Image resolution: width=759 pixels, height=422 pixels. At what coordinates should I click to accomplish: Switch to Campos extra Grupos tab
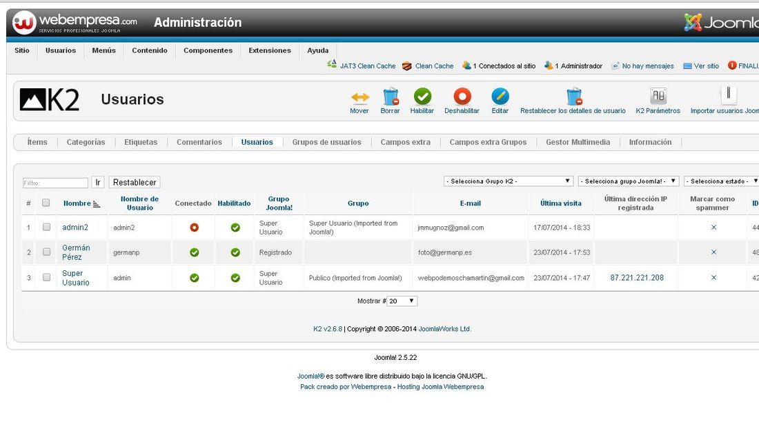(488, 142)
